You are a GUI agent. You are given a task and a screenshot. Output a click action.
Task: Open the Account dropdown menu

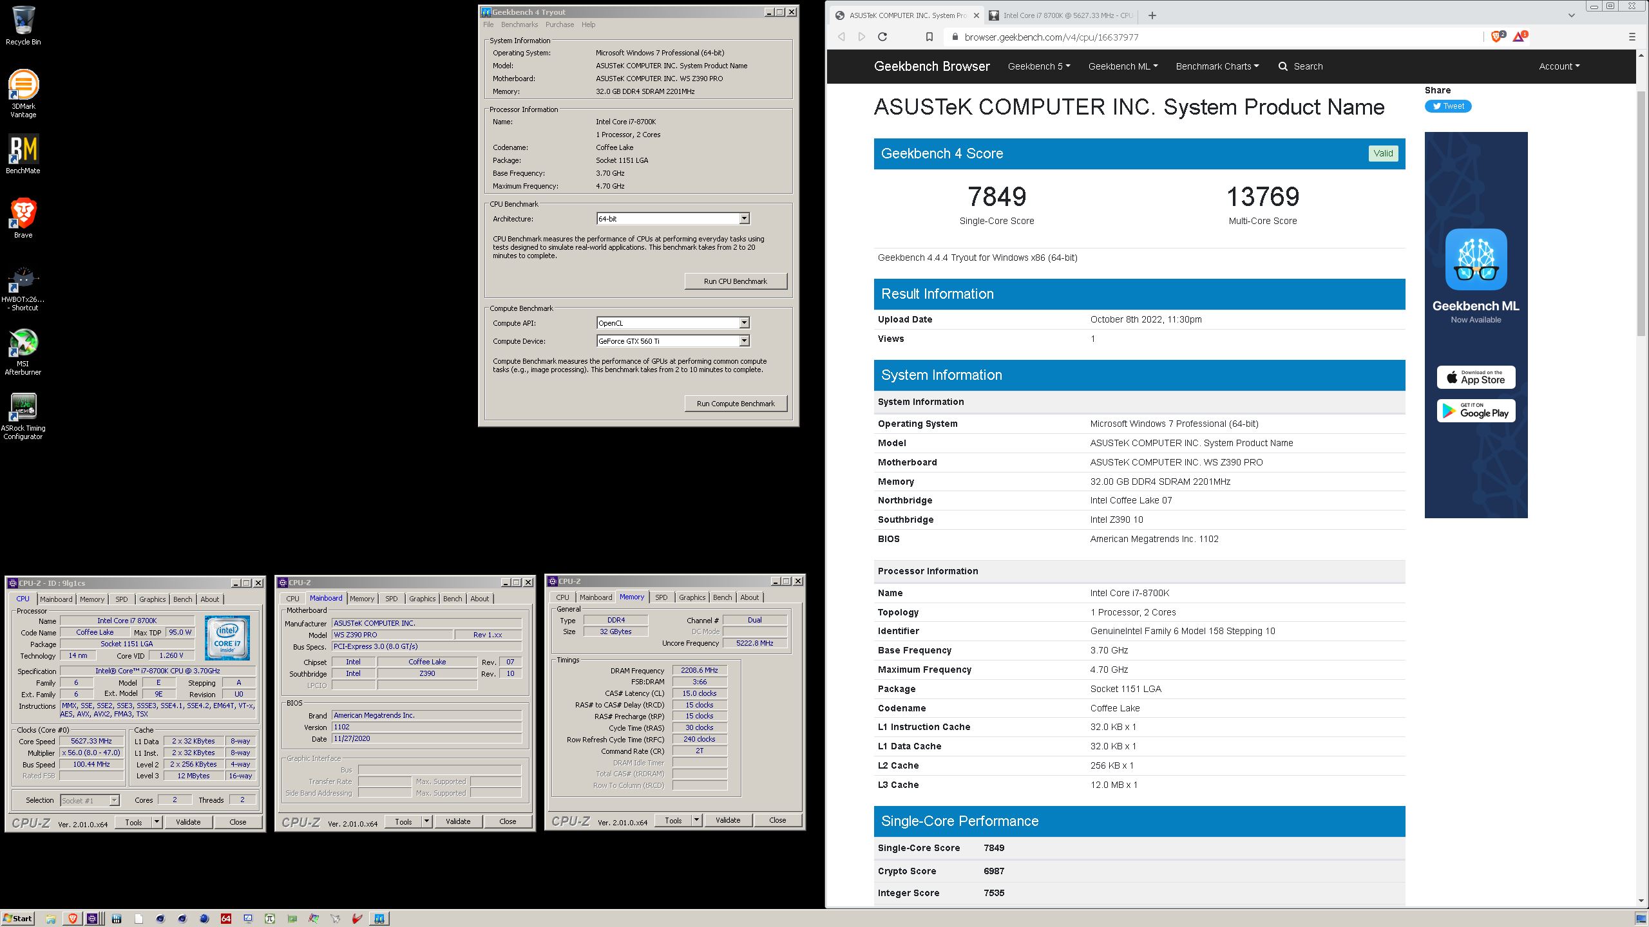point(1559,66)
